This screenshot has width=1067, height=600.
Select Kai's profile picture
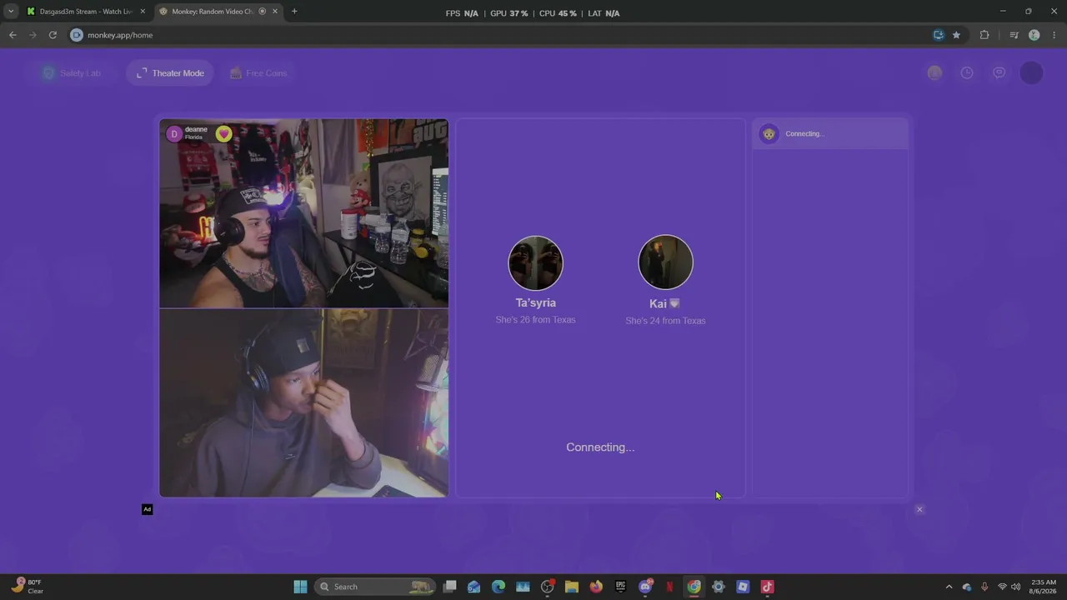click(665, 262)
